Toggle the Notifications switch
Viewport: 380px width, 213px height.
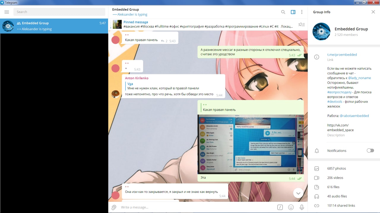(x=370, y=151)
